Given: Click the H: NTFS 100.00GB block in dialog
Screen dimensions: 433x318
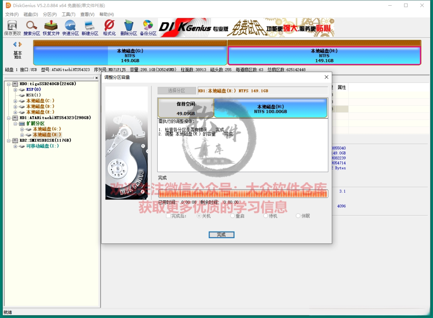Looking at the screenshot, I should pos(271,108).
